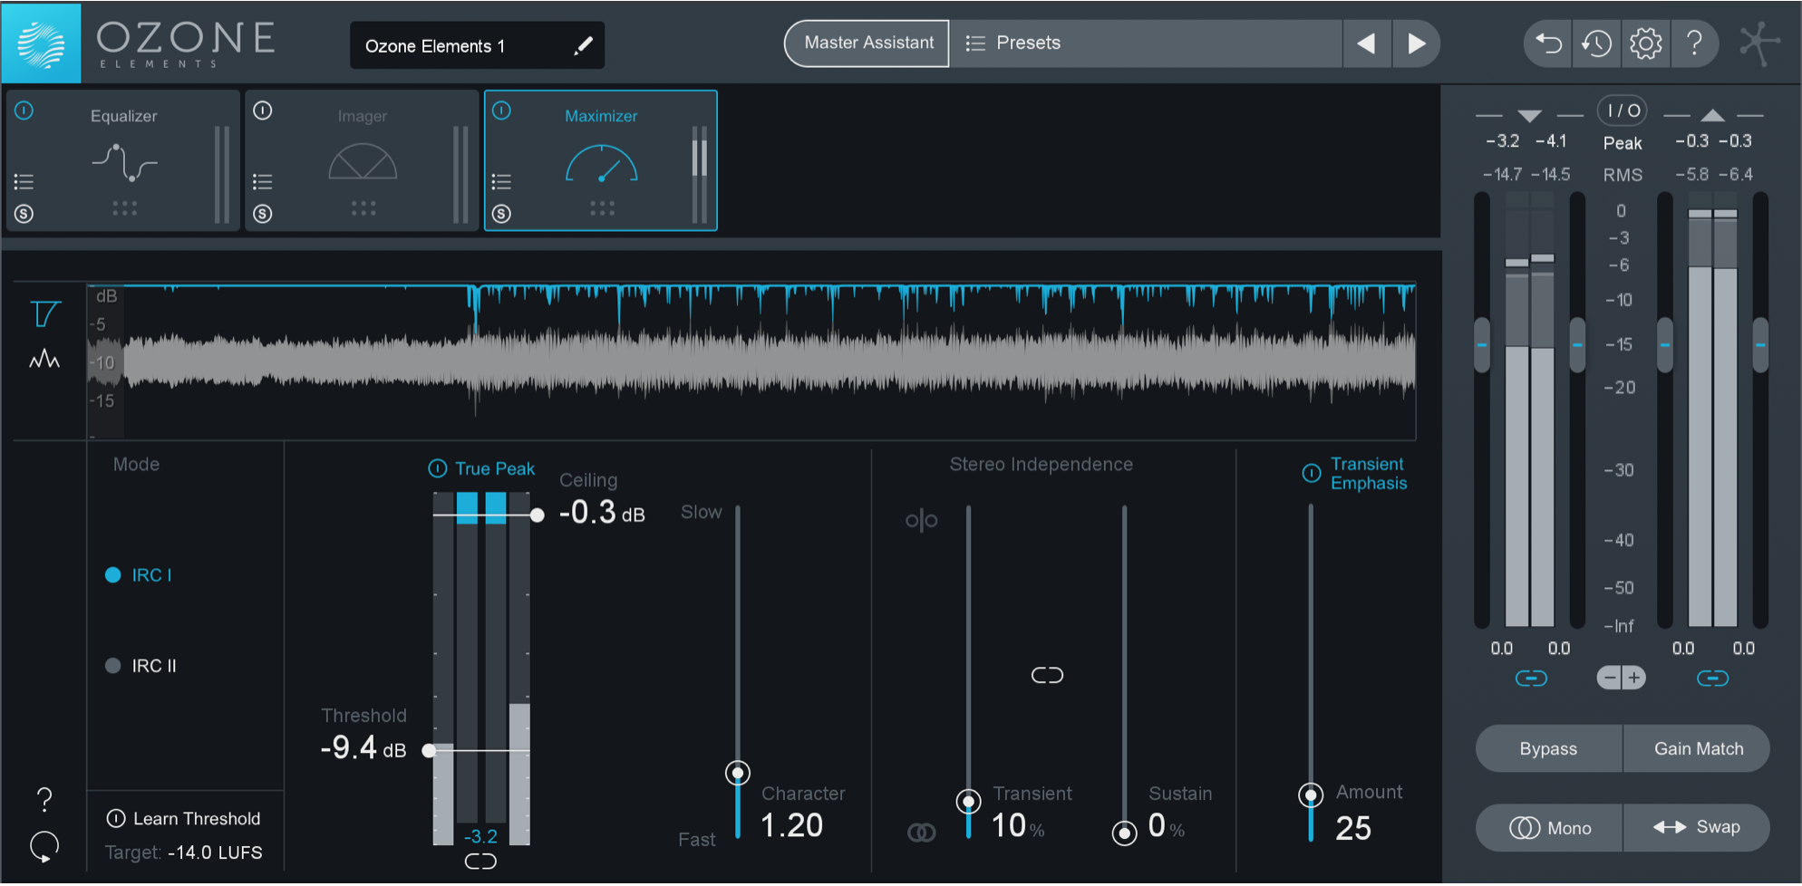Edit preset name with the pencil icon
Viewport: 1802px width, 886px height.
pyautogui.click(x=583, y=45)
